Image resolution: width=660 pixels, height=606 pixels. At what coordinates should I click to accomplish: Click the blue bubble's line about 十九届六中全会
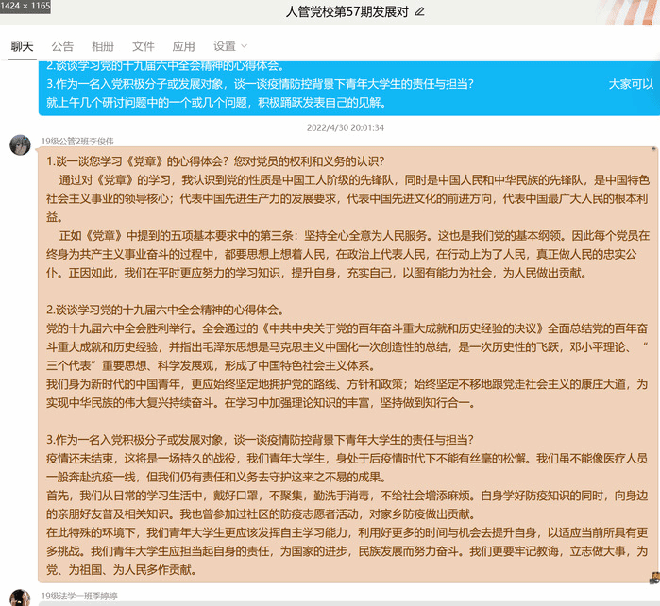(164, 66)
